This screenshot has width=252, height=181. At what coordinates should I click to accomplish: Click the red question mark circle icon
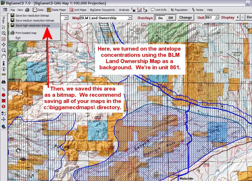[x=4, y=107]
